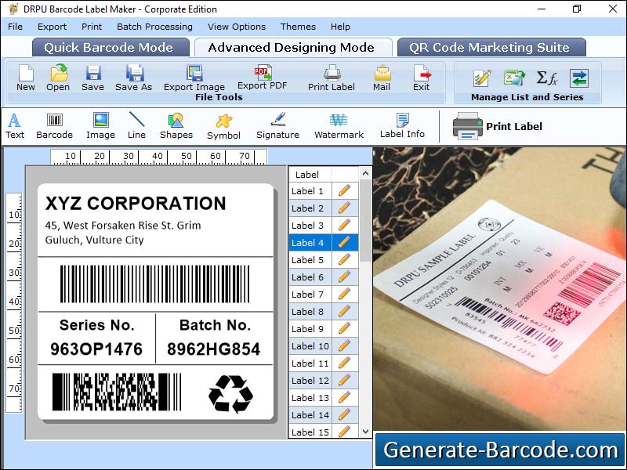
Task: Use Save As to save the label
Action: (x=133, y=79)
